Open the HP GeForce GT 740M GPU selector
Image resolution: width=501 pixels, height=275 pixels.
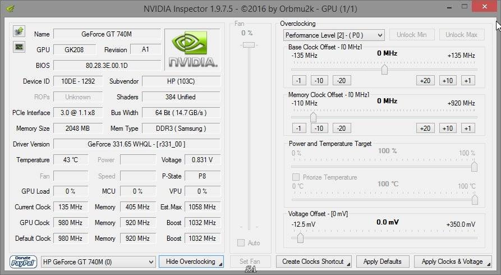(x=98, y=262)
